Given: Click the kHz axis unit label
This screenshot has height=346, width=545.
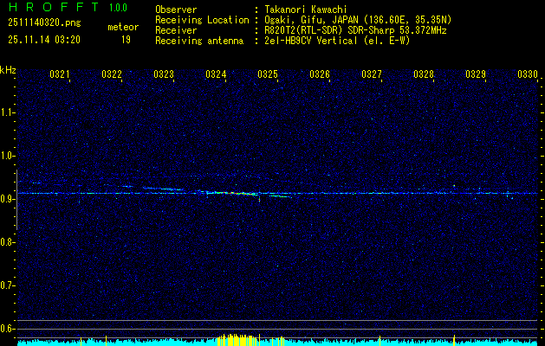Looking at the screenshot, I should [8, 69].
